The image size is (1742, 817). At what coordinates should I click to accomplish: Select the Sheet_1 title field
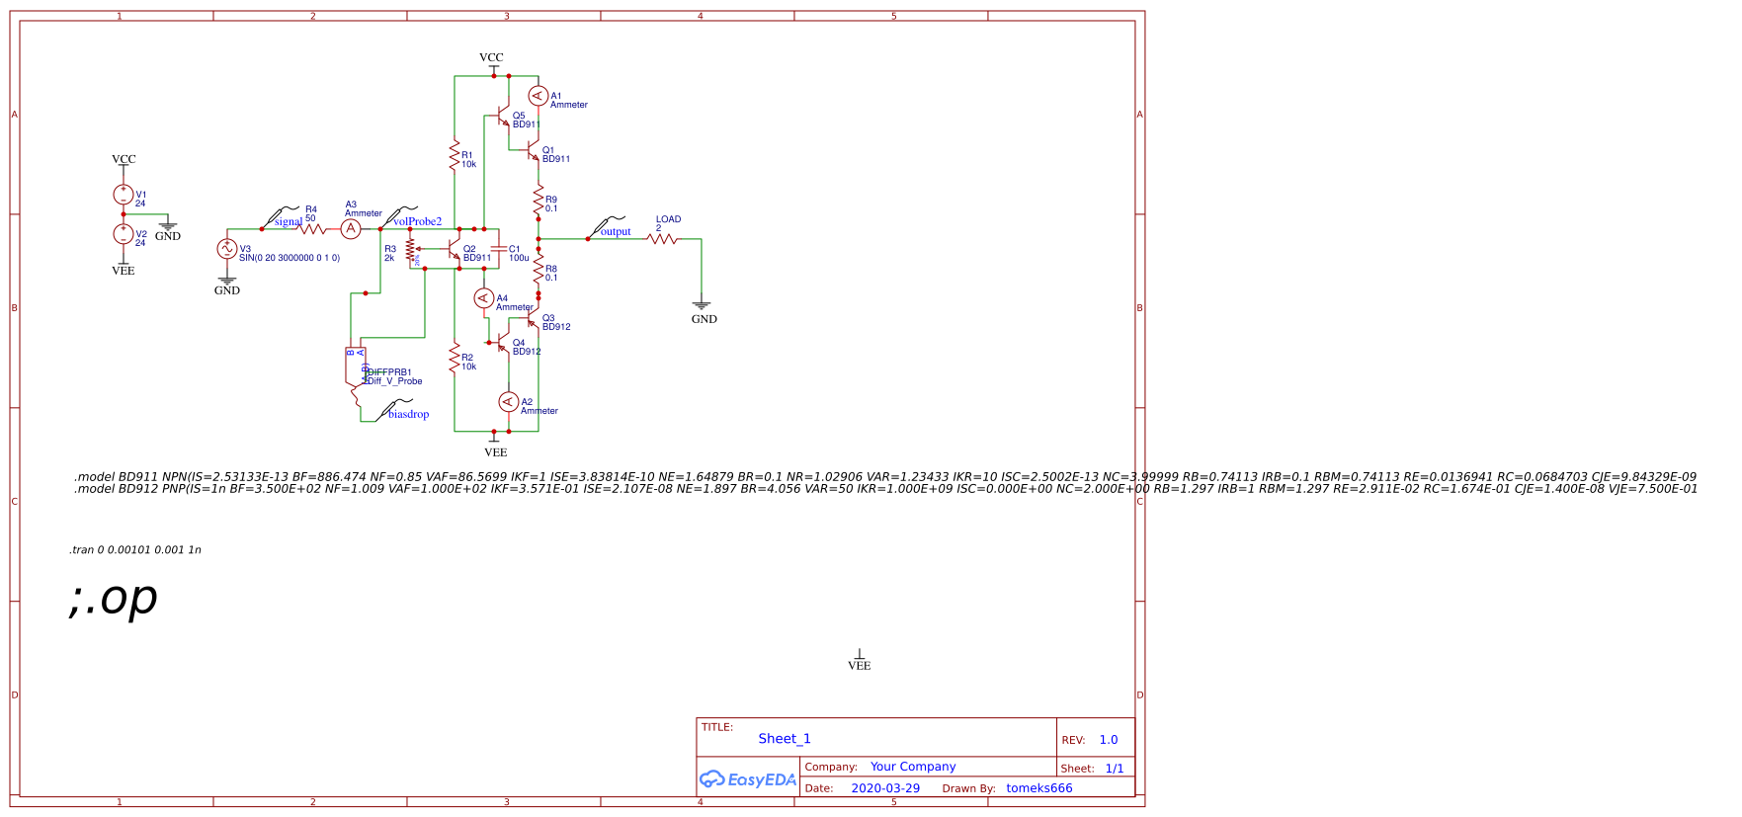click(784, 739)
